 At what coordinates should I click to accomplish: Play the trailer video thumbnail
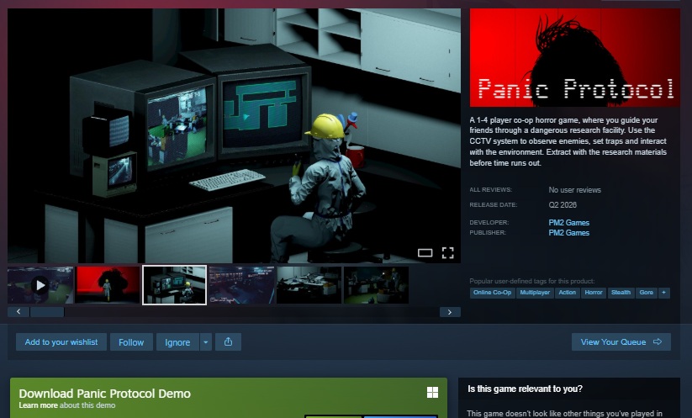[40, 285]
